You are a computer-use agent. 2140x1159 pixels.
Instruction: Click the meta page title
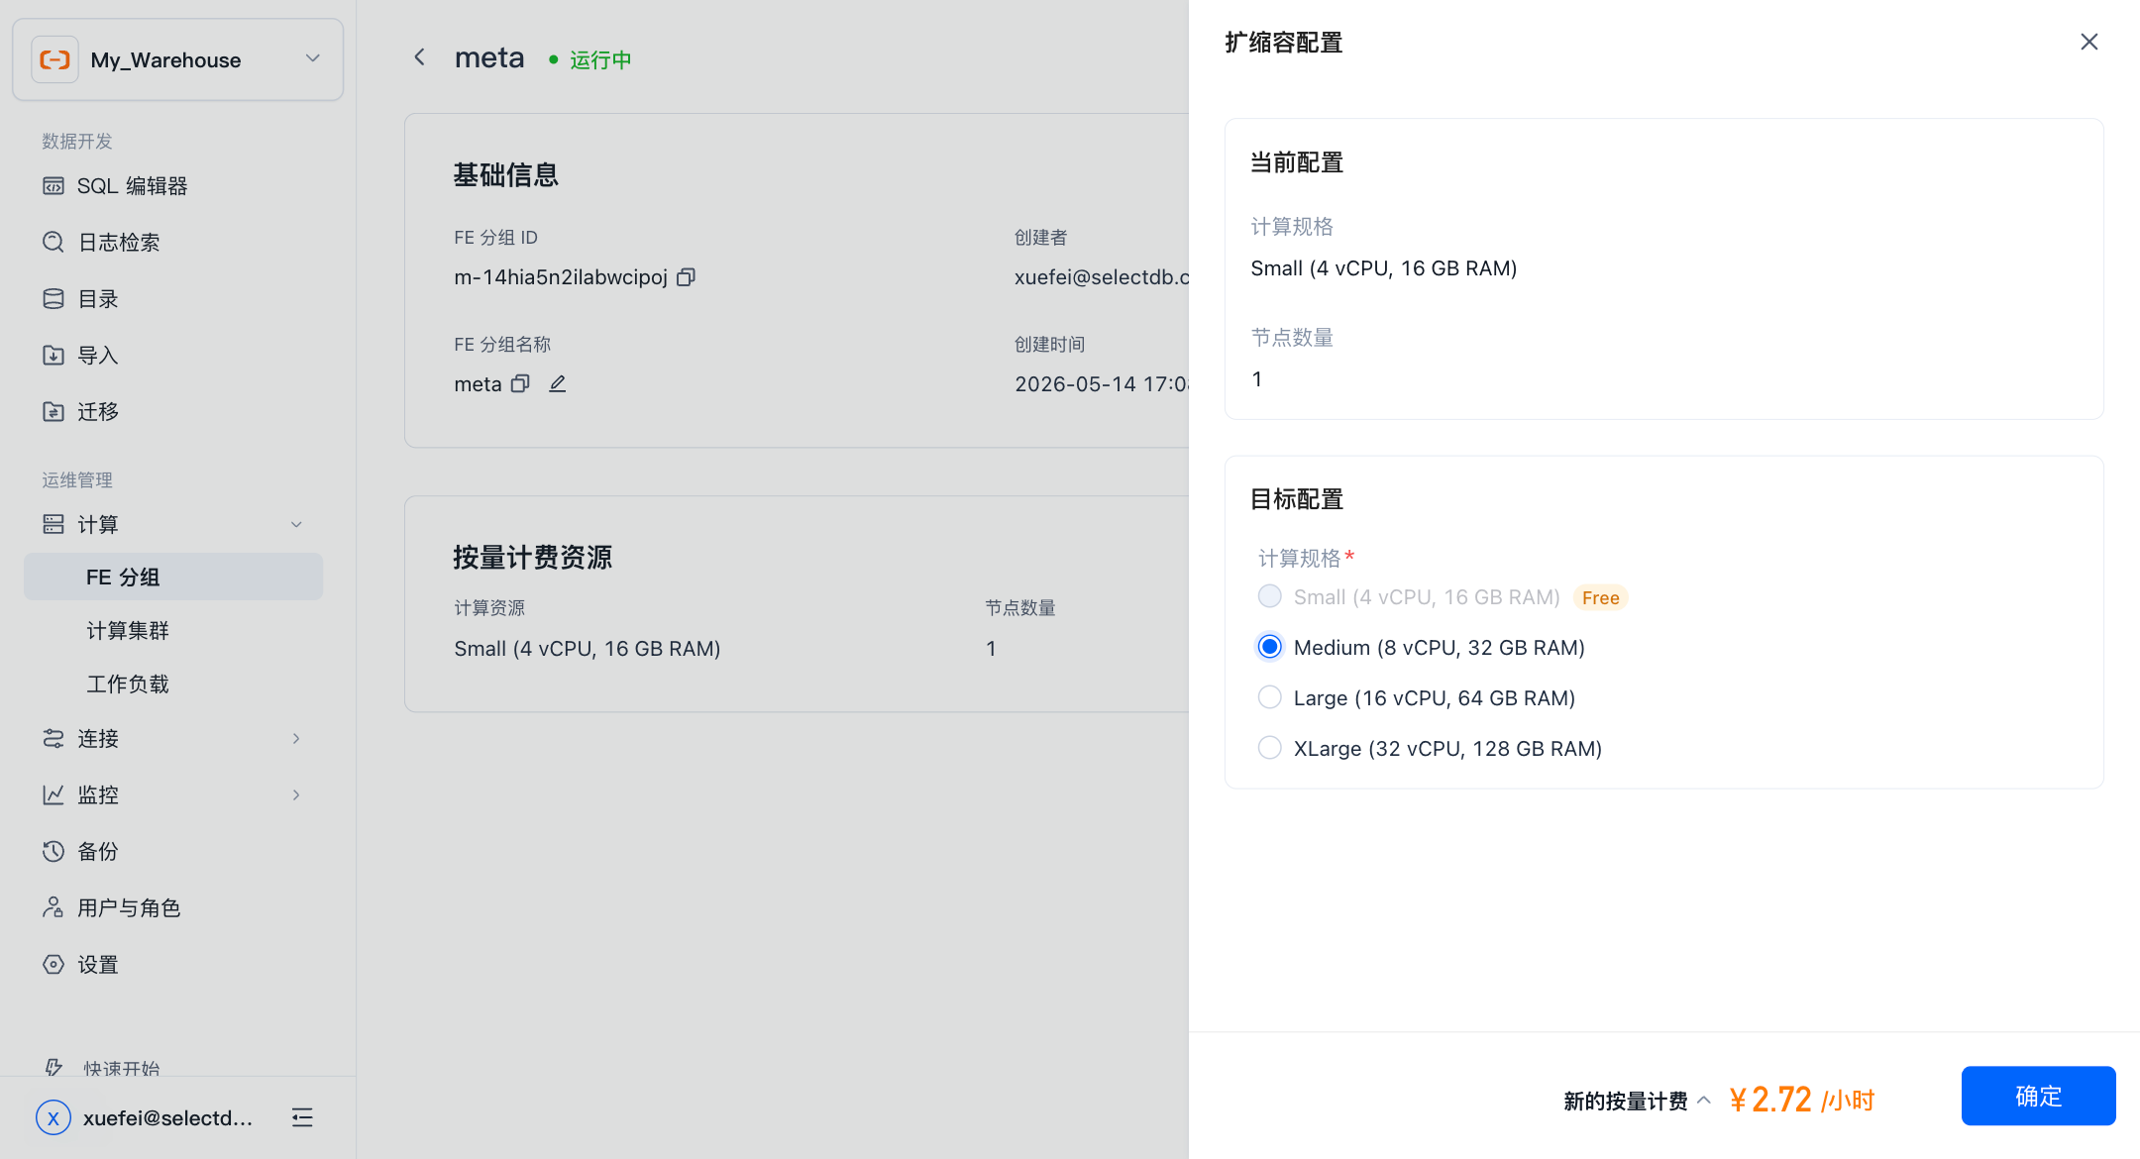(x=489, y=57)
